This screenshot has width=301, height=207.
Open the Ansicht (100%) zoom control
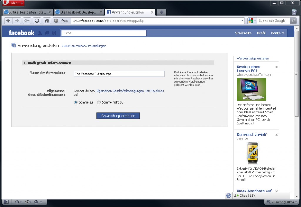(x=282, y=202)
